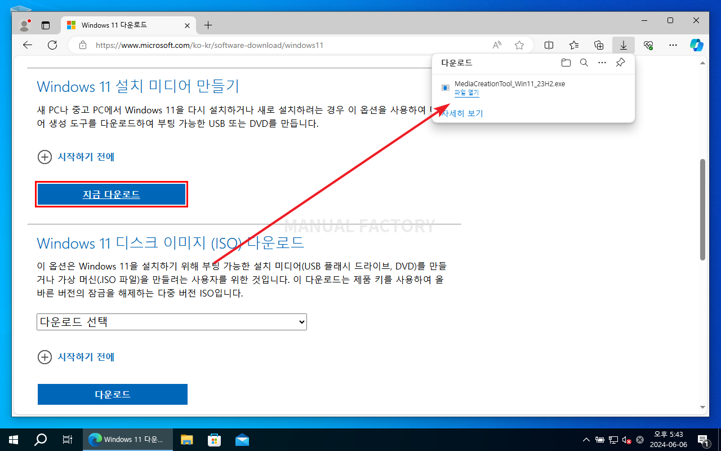This screenshot has height=451, width=721.
Task: Click the Copilot icon in Edge
Action: click(697, 45)
